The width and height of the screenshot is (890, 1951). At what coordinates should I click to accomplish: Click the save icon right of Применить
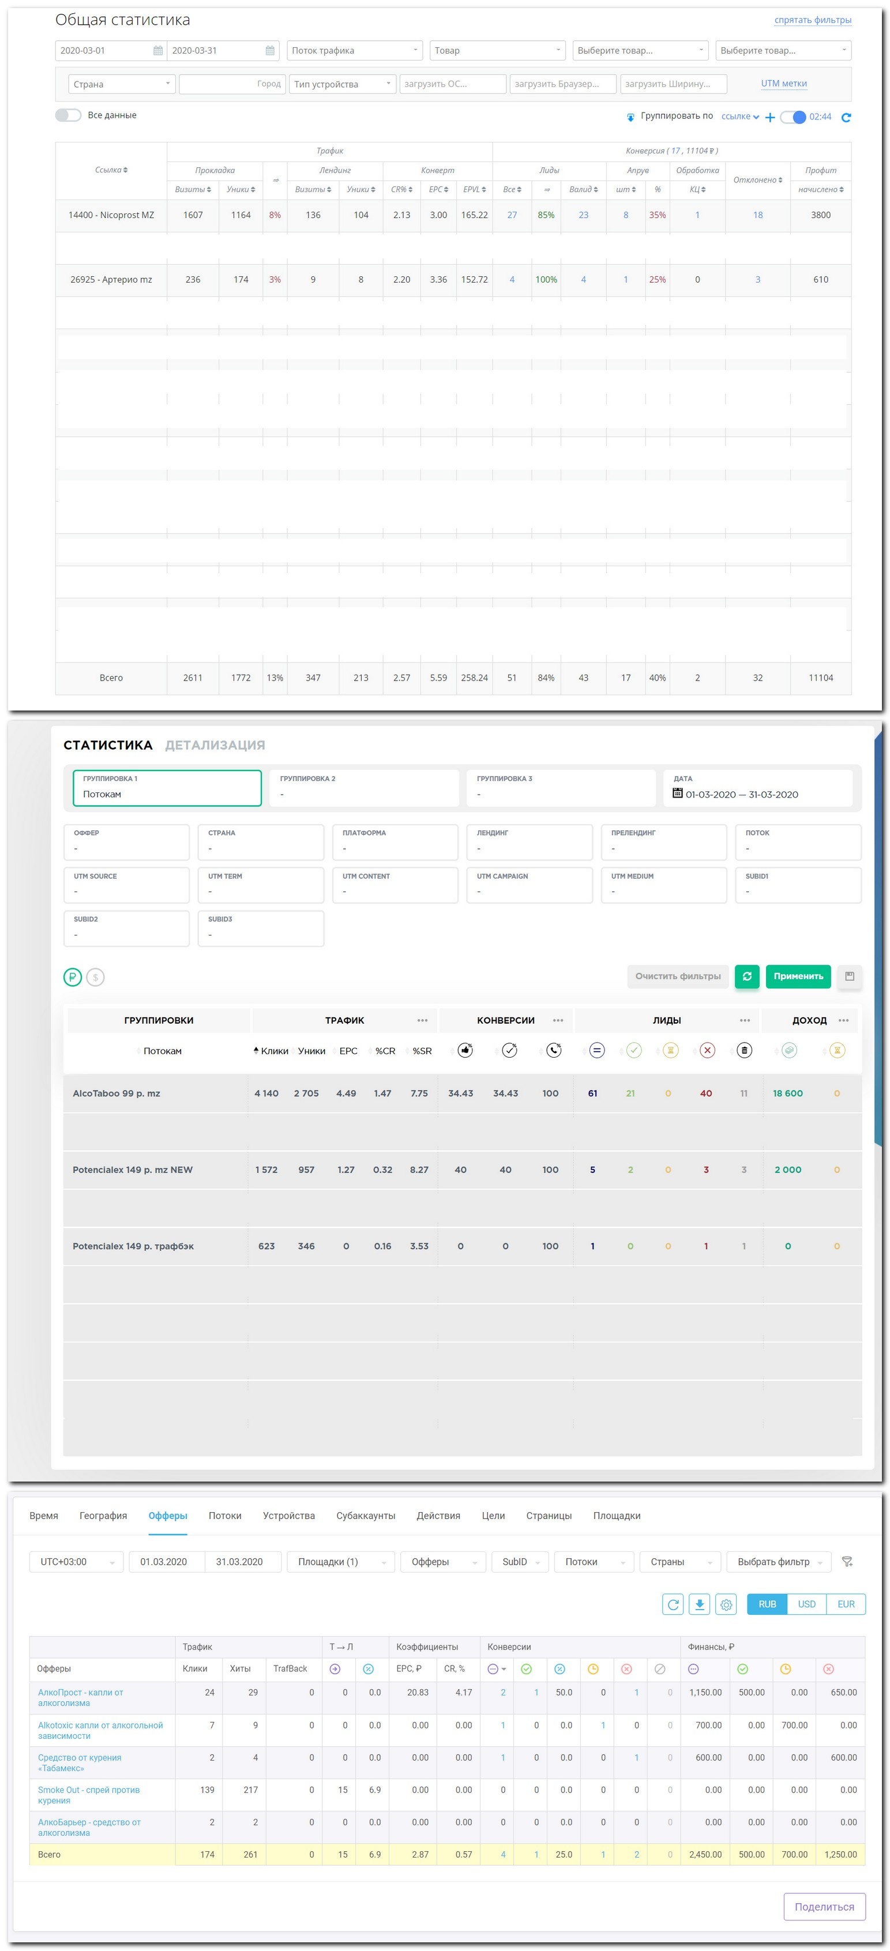tap(849, 976)
